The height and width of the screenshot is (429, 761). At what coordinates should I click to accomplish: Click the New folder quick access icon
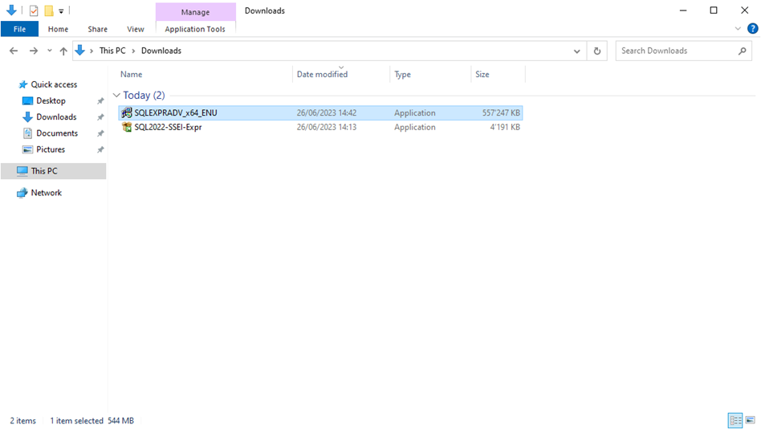coord(49,10)
